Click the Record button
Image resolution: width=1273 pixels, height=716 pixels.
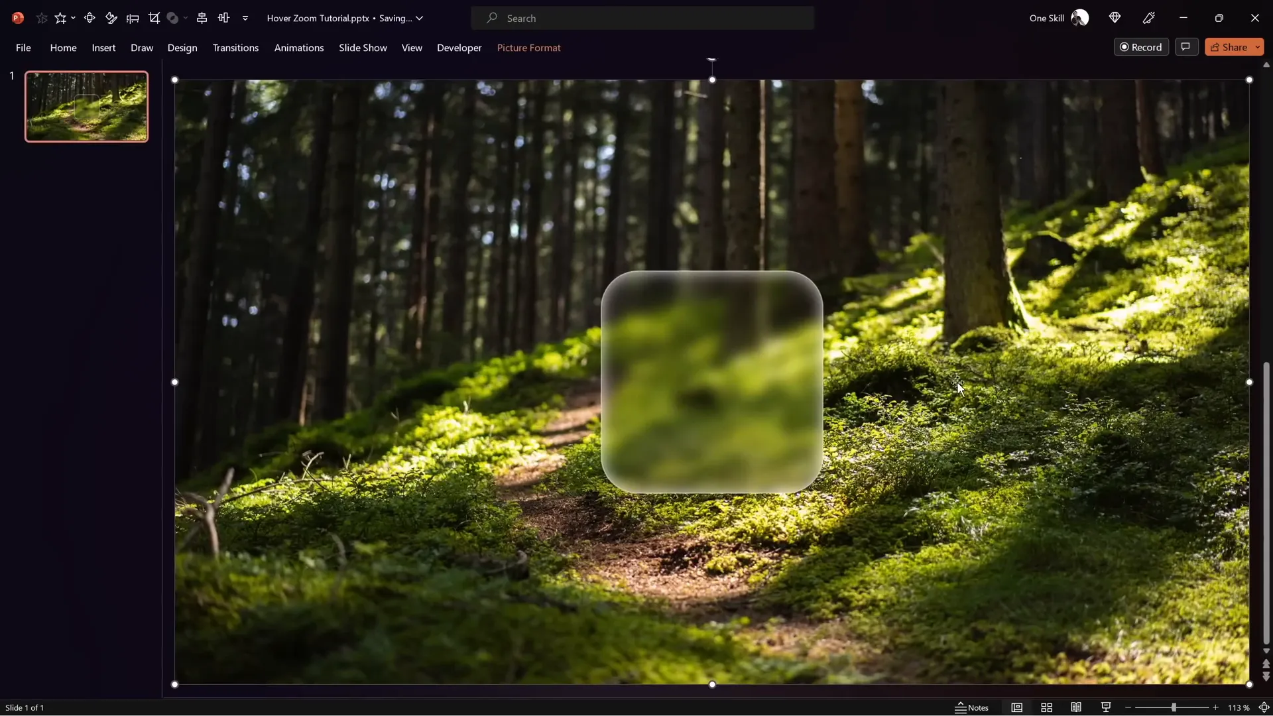[1141, 46]
